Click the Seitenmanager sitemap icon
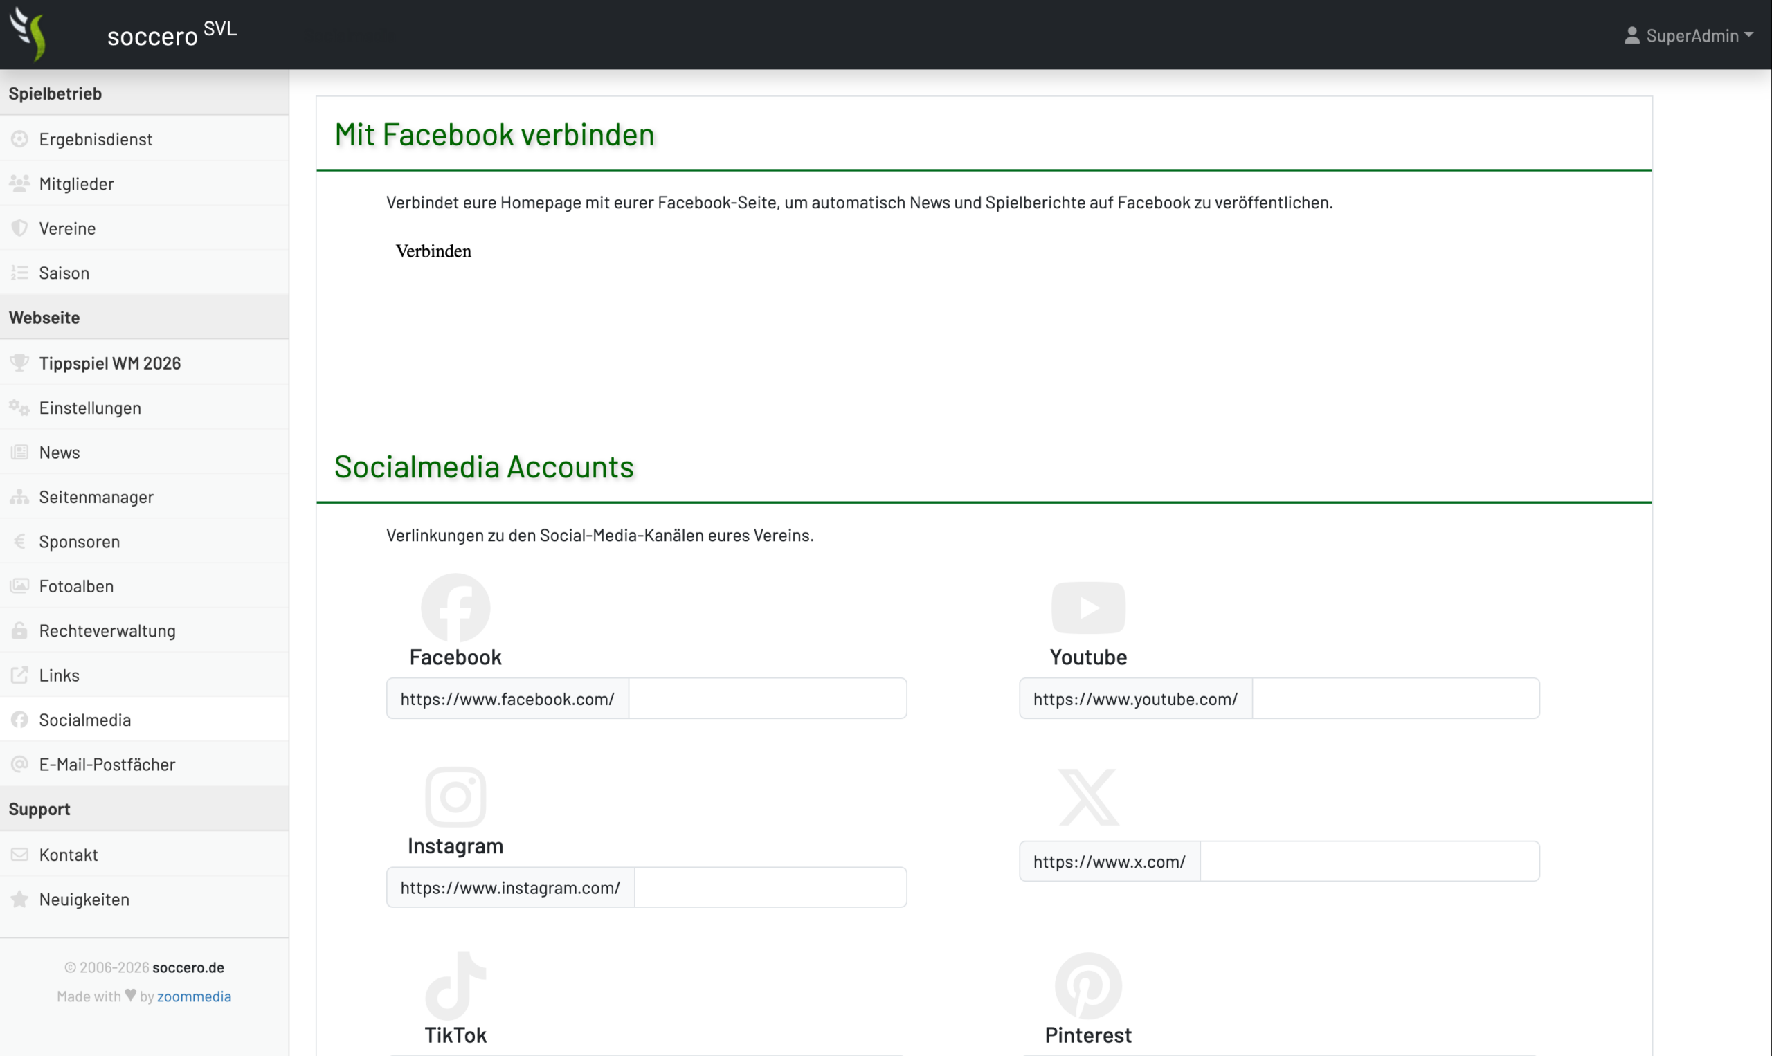This screenshot has width=1772, height=1056. click(19, 497)
